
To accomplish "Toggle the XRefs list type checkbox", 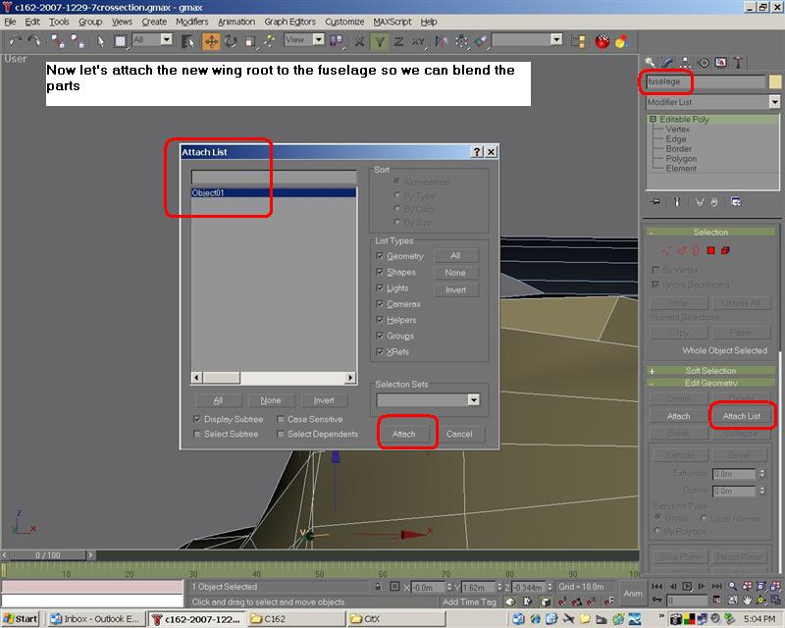I will [380, 351].
